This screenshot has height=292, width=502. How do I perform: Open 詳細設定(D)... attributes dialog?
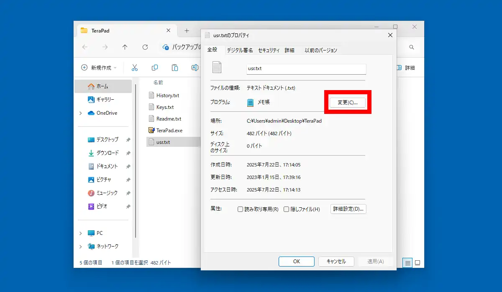tap(348, 209)
